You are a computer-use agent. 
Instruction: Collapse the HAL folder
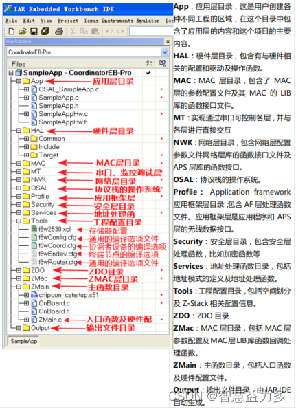tap(19, 131)
